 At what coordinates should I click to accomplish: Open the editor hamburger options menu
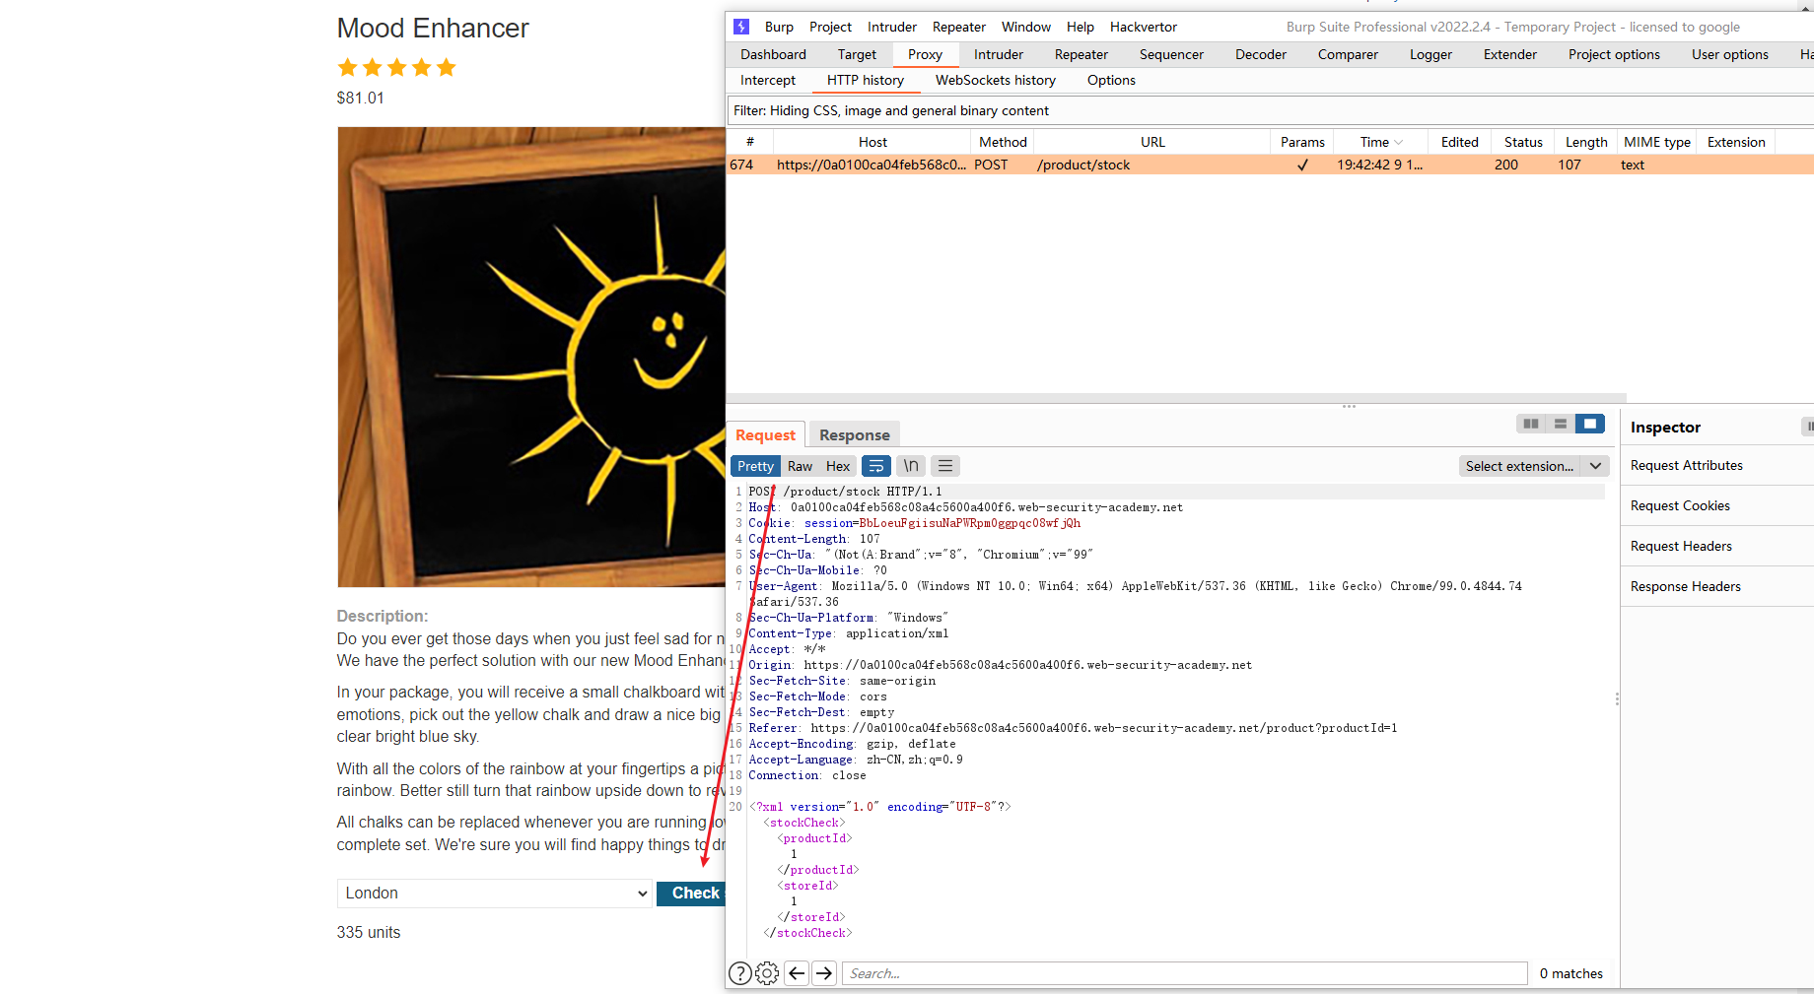pyautogui.click(x=945, y=466)
